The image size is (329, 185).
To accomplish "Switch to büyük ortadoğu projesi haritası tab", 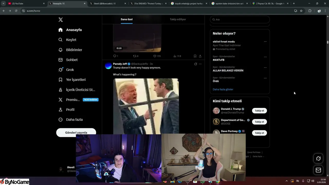I will click(190, 4).
